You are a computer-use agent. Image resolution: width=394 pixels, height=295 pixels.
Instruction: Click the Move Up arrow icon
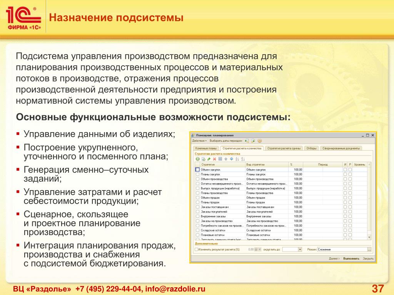pyautogui.click(x=225, y=159)
